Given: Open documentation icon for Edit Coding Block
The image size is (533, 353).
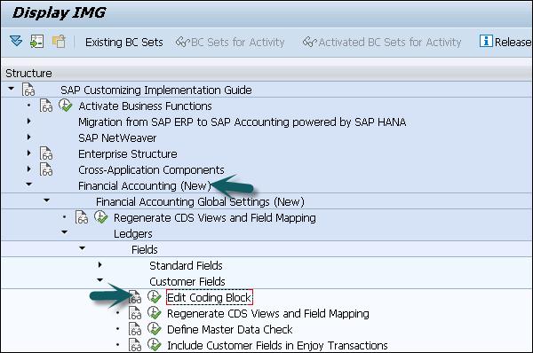Looking at the screenshot, I should click(135, 297).
